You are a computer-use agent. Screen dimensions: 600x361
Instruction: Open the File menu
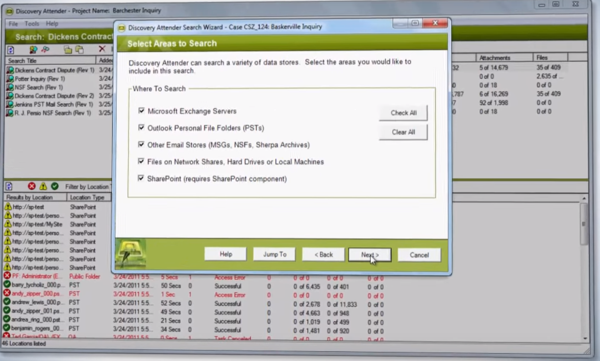[13, 23]
